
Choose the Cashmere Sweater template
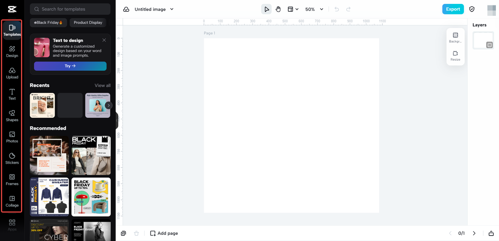(x=50, y=197)
